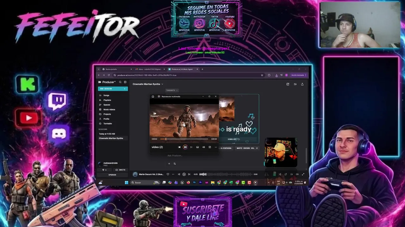Toggle shuffle in the bottom player
405x227 pixels.
280,174
